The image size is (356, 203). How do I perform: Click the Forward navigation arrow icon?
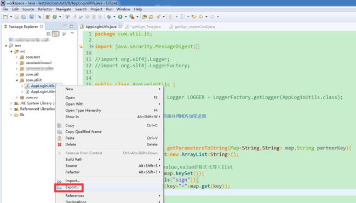[213, 17]
